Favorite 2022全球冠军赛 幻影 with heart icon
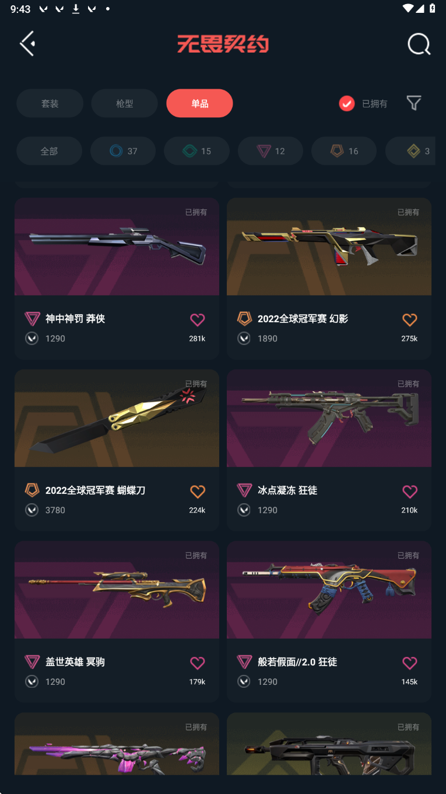Screen dimensions: 446x794 pos(410,319)
